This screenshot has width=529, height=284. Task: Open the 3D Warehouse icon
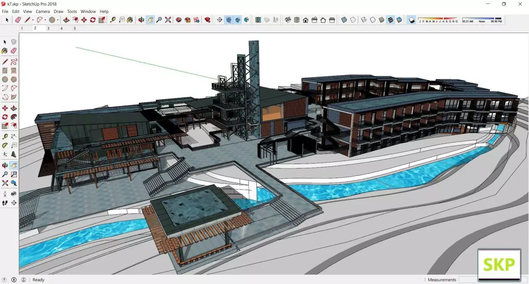[x=179, y=20]
